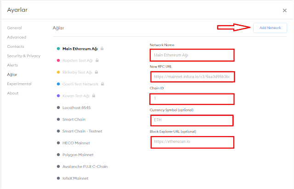The width and height of the screenshot is (294, 189).
Task: Open Security & Privacy settings
Action: [x=23, y=56]
